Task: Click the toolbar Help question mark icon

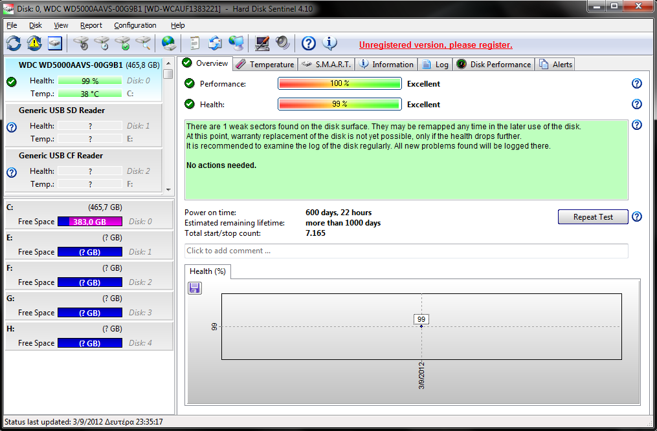Action: [308, 43]
